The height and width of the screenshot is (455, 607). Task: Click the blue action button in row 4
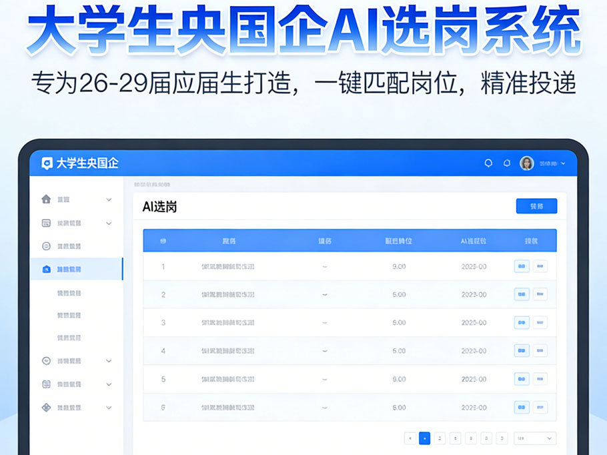click(522, 350)
